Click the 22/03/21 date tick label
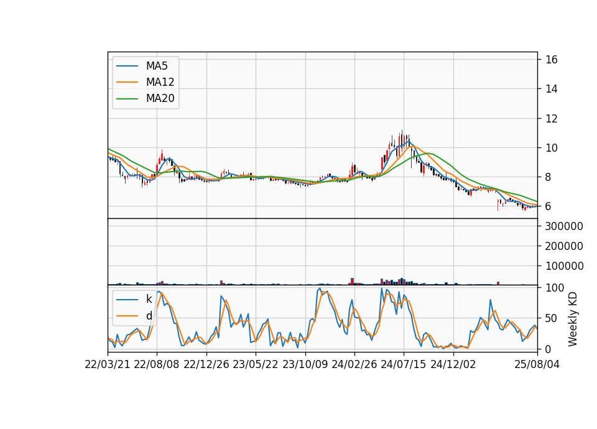Viewport: 597px width, 429px height. (108, 364)
